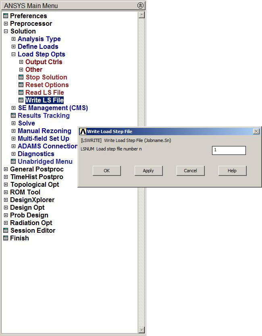Click the Session Editor item icon

(6, 231)
